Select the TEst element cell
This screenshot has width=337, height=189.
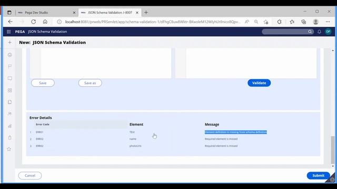[x=132, y=132]
